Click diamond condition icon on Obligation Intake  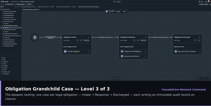click(x=77, y=40)
